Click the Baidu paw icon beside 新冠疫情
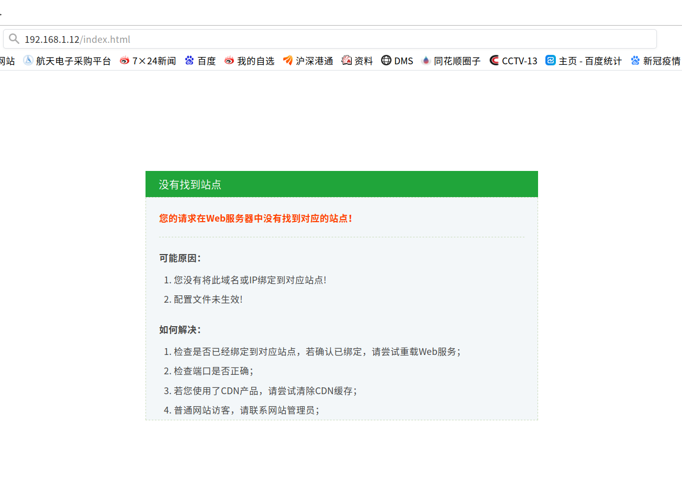Viewport: 682px width, 494px height. 635,61
